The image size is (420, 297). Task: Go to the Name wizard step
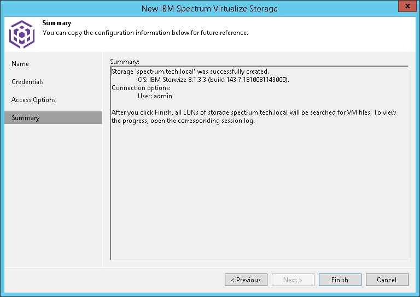coord(20,64)
